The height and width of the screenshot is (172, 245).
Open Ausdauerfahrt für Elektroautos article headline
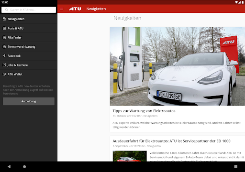click(x=171, y=141)
